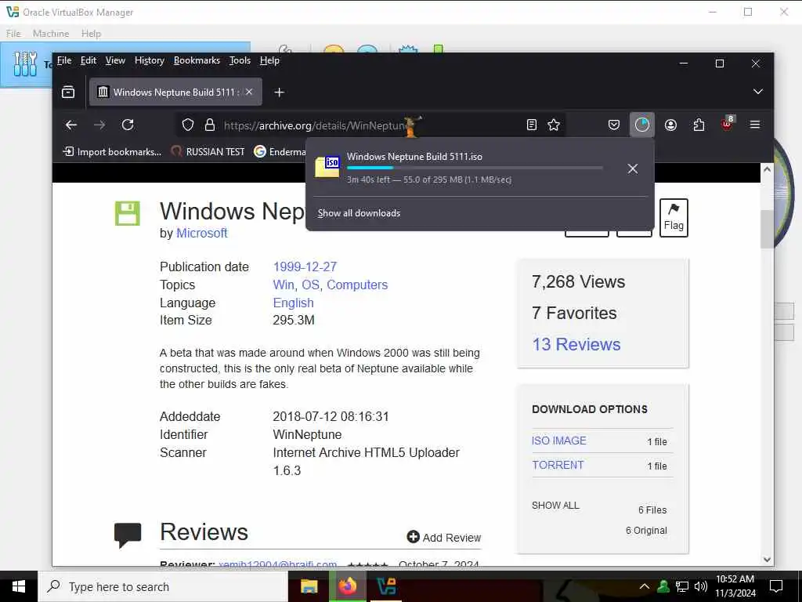Reload the page with the refresh icon
The width and height of the screenshot is (802, 602).
coord(128,125)
